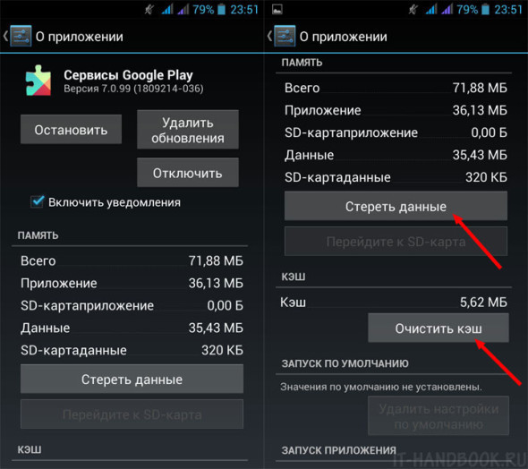This screenshot has height=469, width=528.
Task: Tap the 'Отключить' button
Action: [188, 173]
